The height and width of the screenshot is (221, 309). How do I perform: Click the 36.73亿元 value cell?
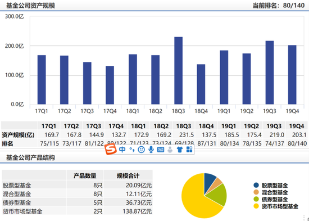click(139, 202)
